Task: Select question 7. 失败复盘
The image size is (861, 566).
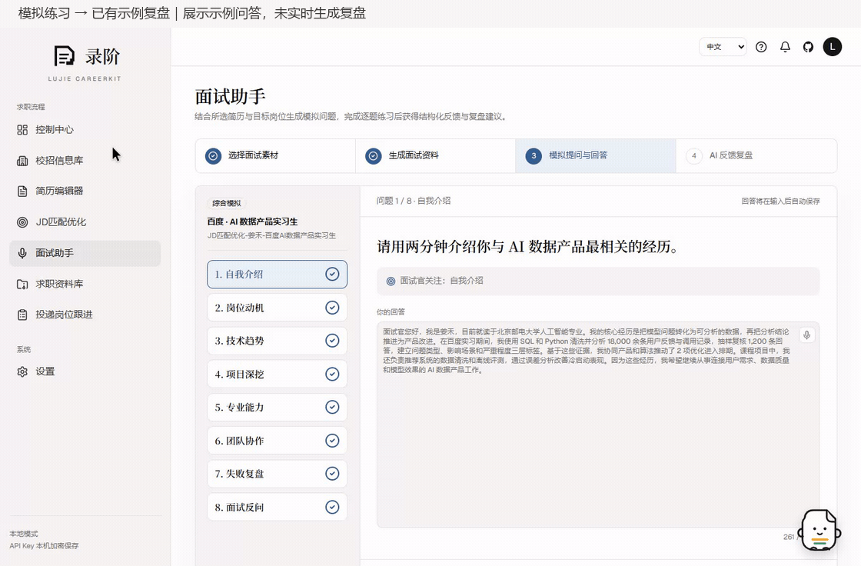Action: (277, 474)
